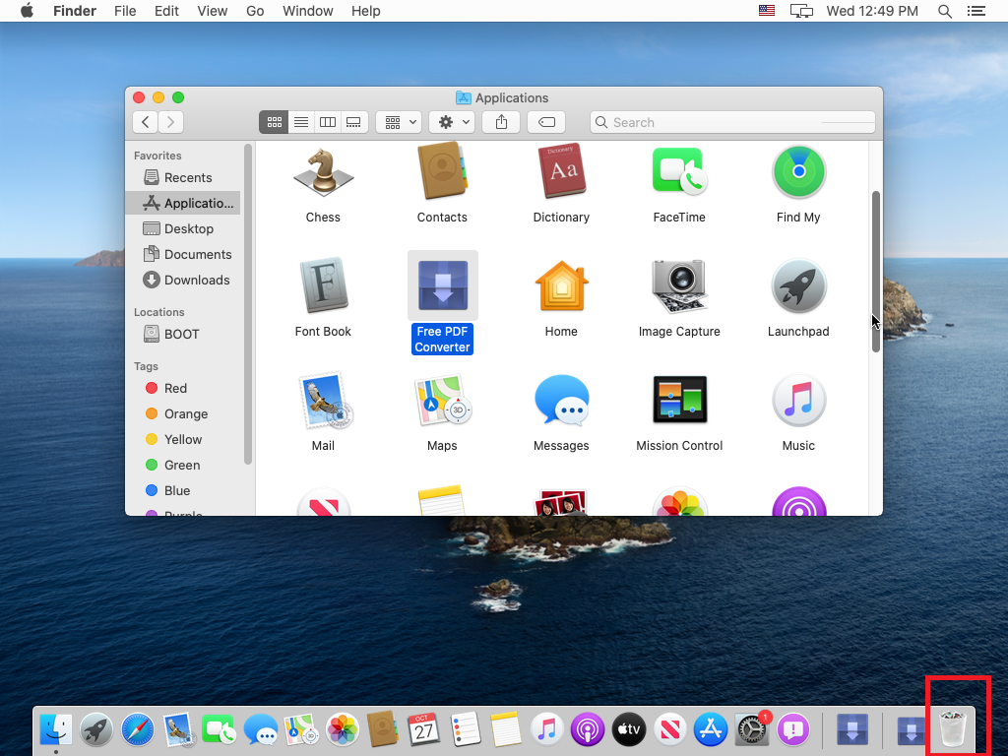Select Applications in the sidebar
The image size is (1008, 756).
(182, 203)
